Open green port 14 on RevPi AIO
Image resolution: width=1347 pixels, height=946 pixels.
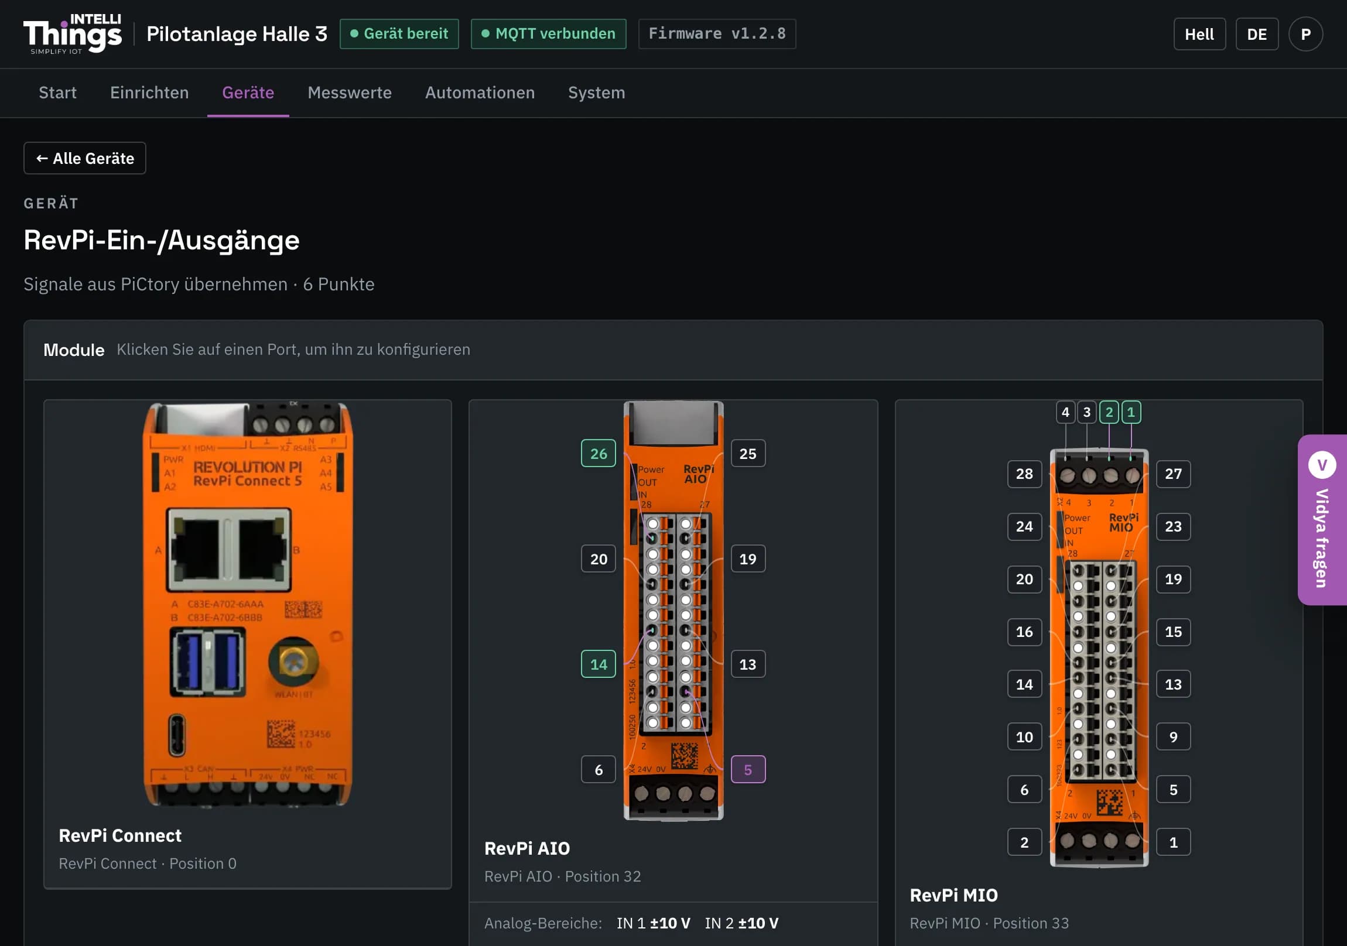599,664
